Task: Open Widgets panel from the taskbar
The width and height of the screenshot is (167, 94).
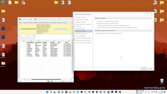Action: (x=58, y=92)
